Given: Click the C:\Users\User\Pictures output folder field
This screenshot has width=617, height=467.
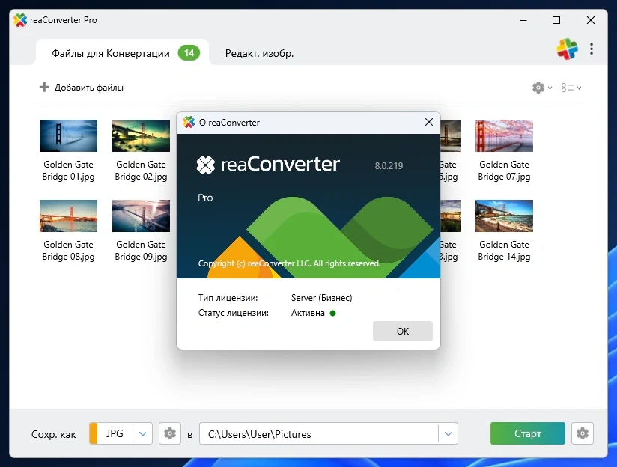Looking at the screenshot, I should [x=319, y=433].
